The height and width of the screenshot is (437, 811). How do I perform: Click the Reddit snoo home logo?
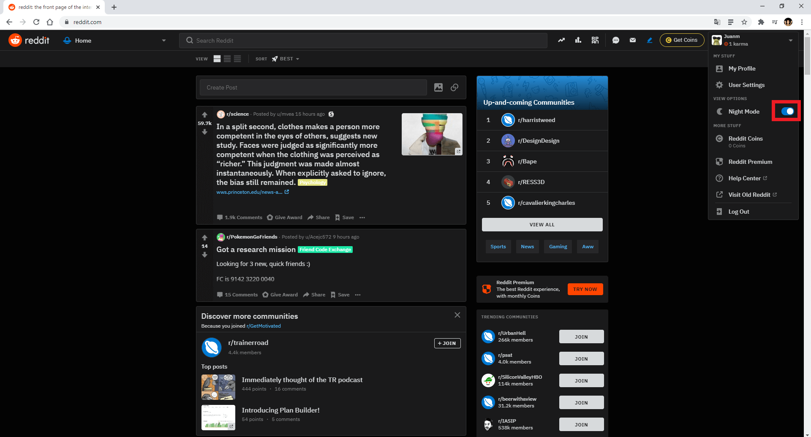15,40
